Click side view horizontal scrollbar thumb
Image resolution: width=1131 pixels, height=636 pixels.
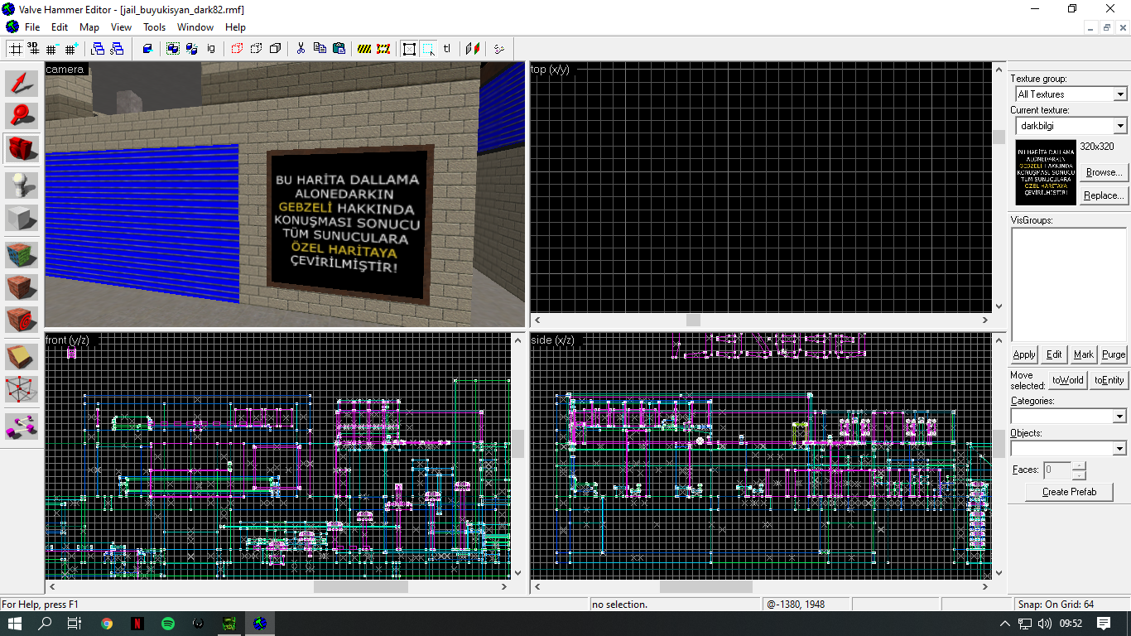click(706, 586)
